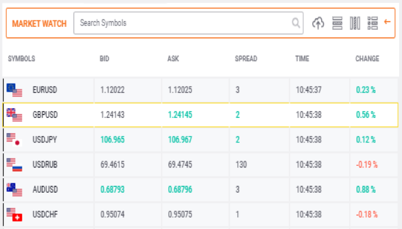The height and width of the screenshot is (229, 402).
Task: Select the detailed grid list view icon
Action: (x=373, y=23)
